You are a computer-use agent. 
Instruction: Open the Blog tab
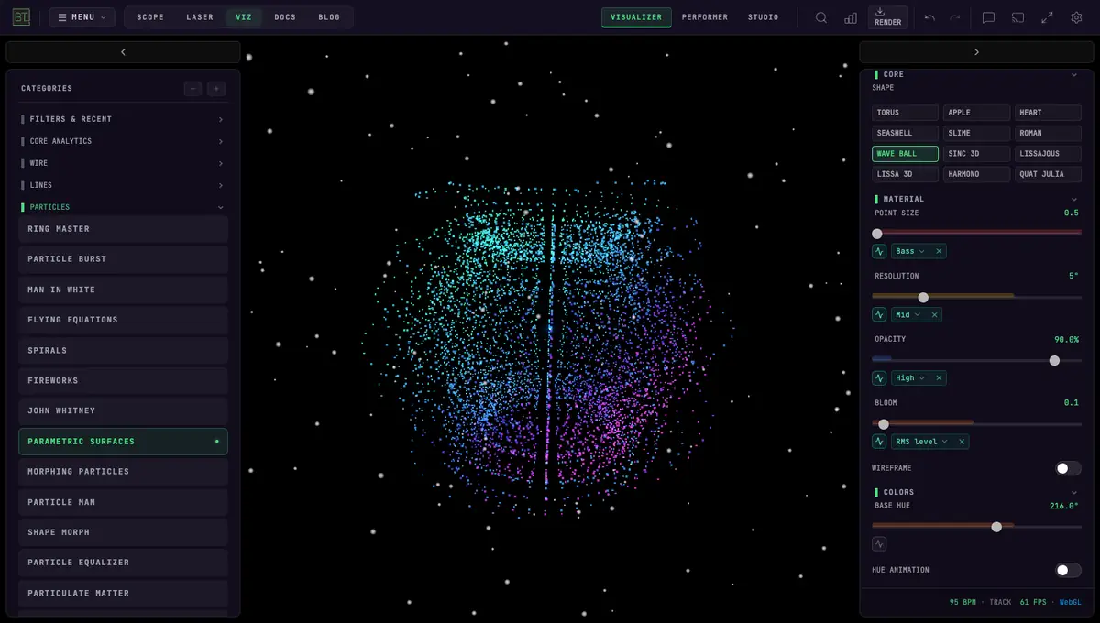(329, 17)
